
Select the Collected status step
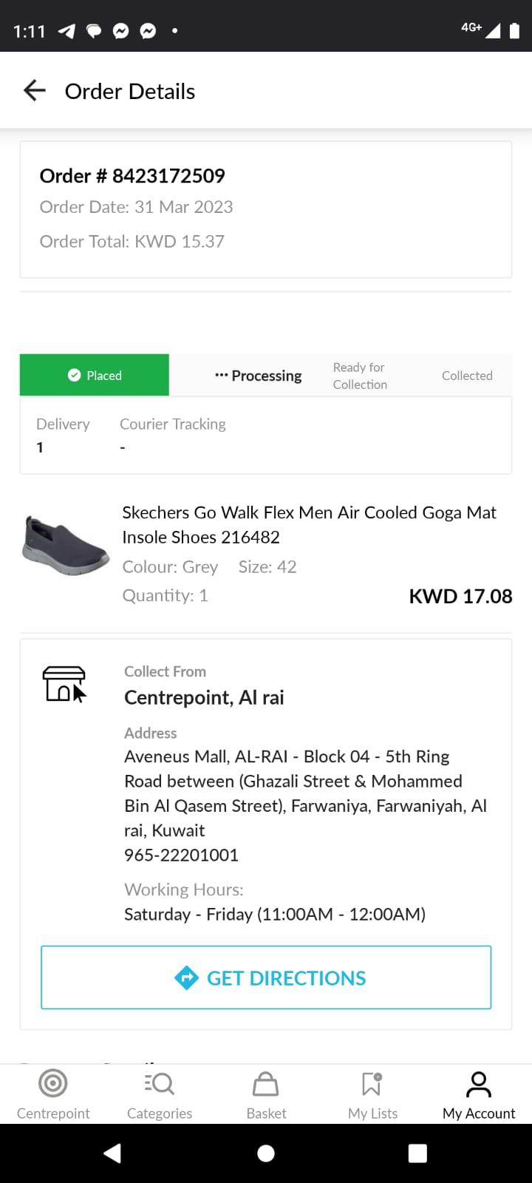tap(467, 376)
